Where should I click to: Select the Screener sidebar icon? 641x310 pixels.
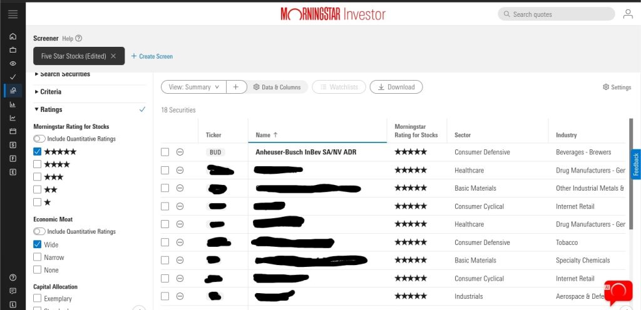click(13, 91)
